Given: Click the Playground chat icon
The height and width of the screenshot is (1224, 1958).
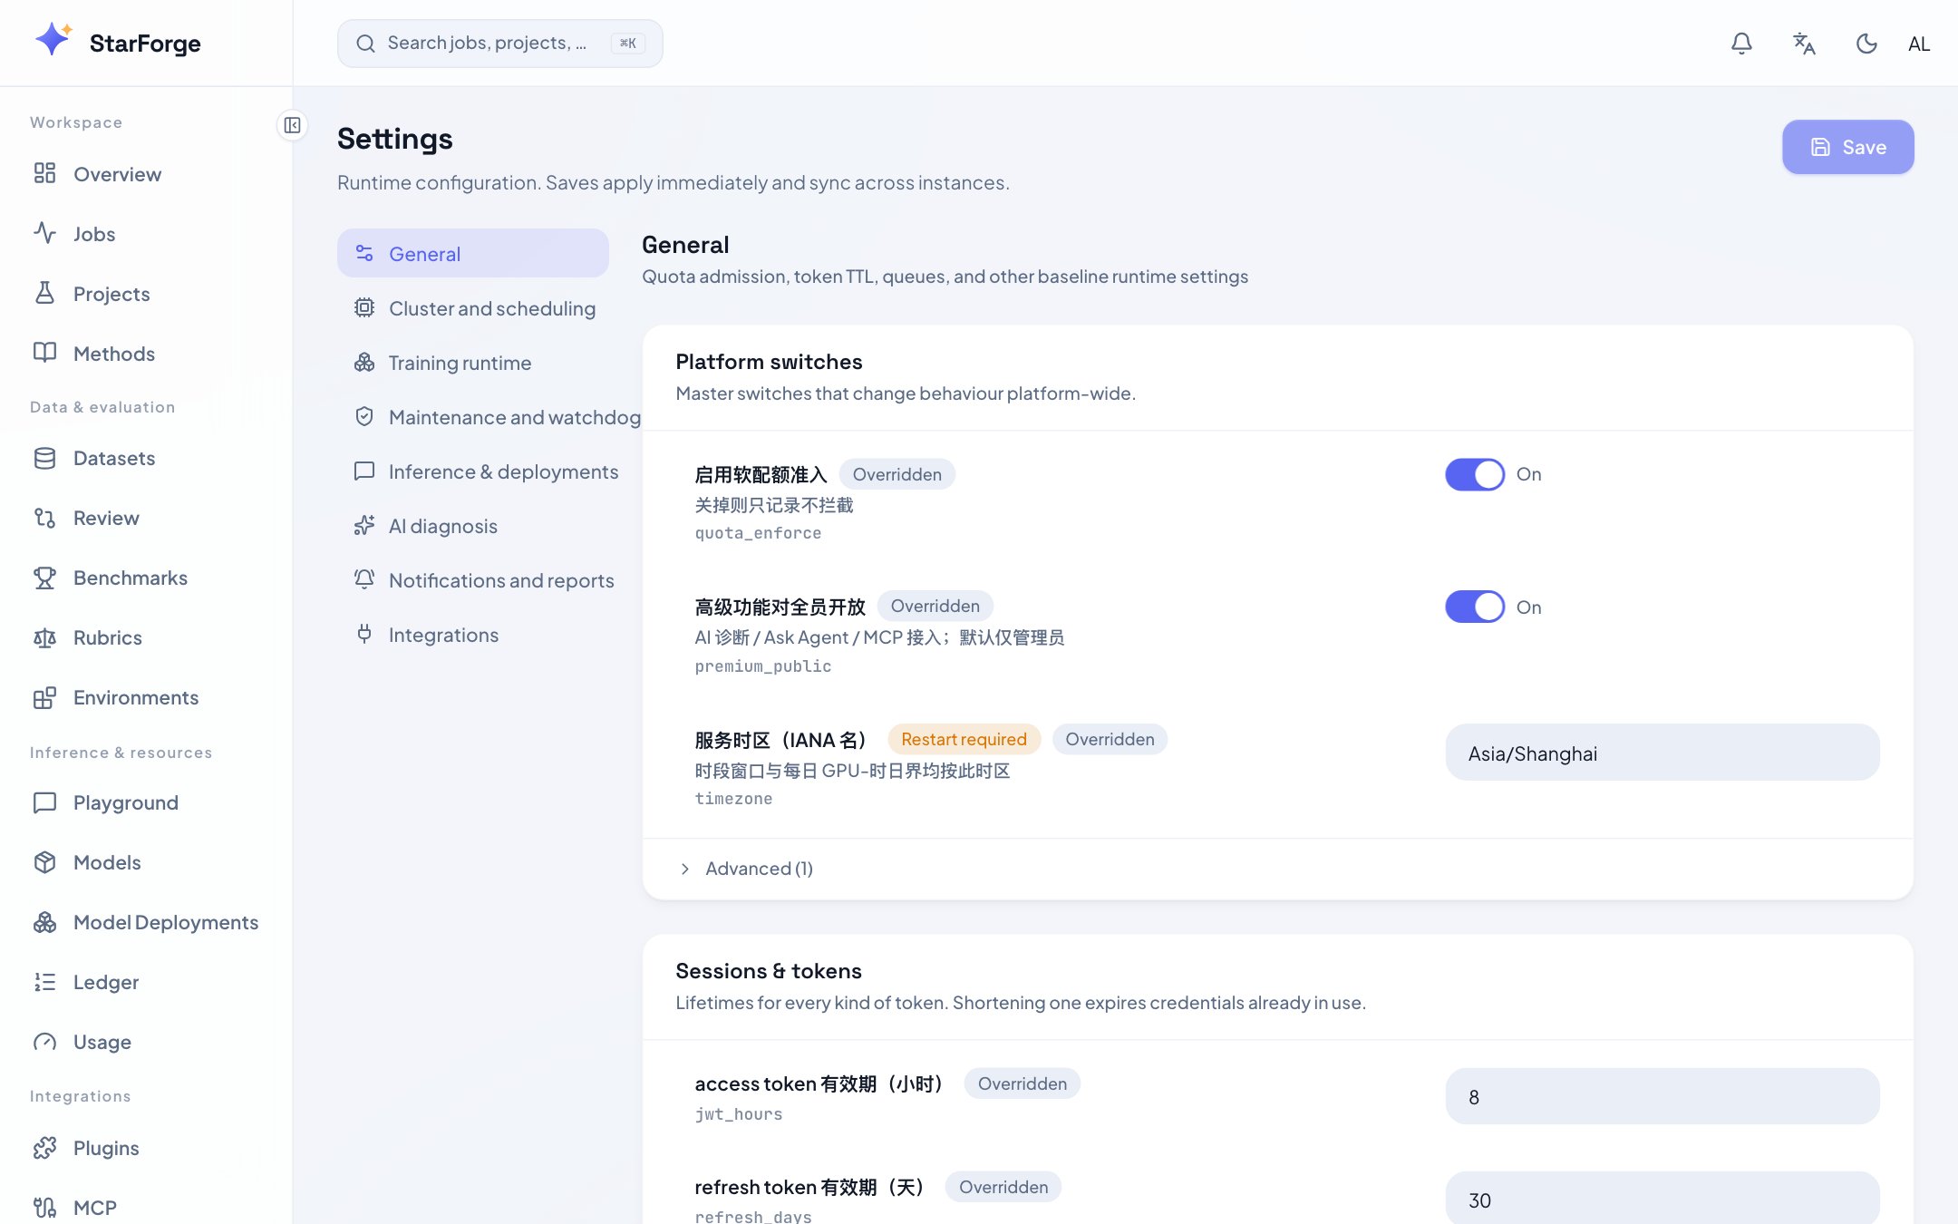Looking at the screenshot, I should click(44, 802).
